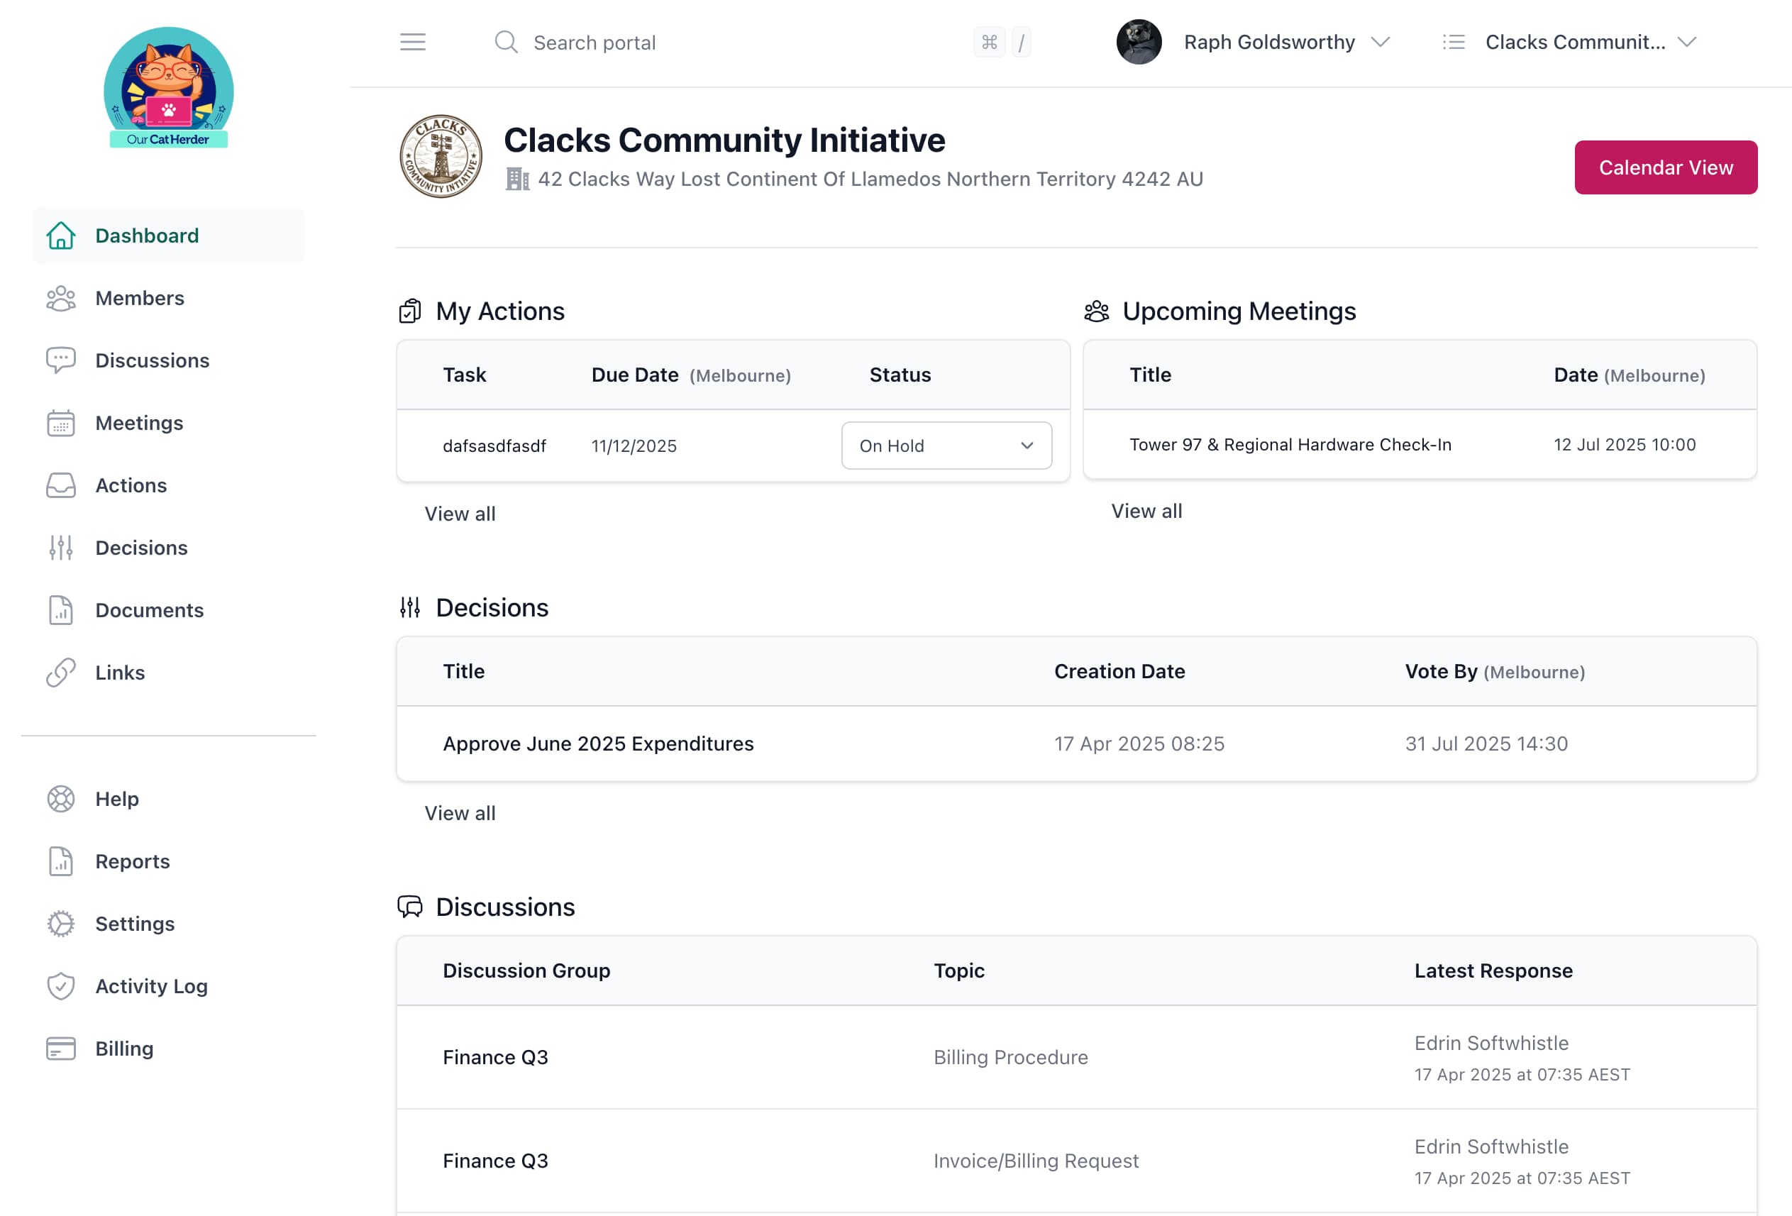Select the Members icon in the sidebar

click(61, 298)
